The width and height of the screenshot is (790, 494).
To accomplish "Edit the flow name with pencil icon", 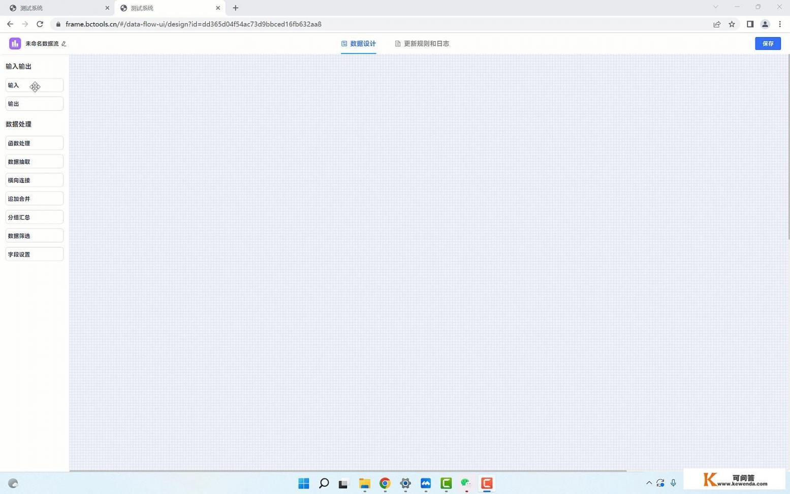I will 64,44.
